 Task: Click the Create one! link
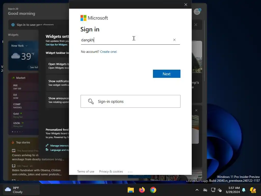[x=108, y=52]
